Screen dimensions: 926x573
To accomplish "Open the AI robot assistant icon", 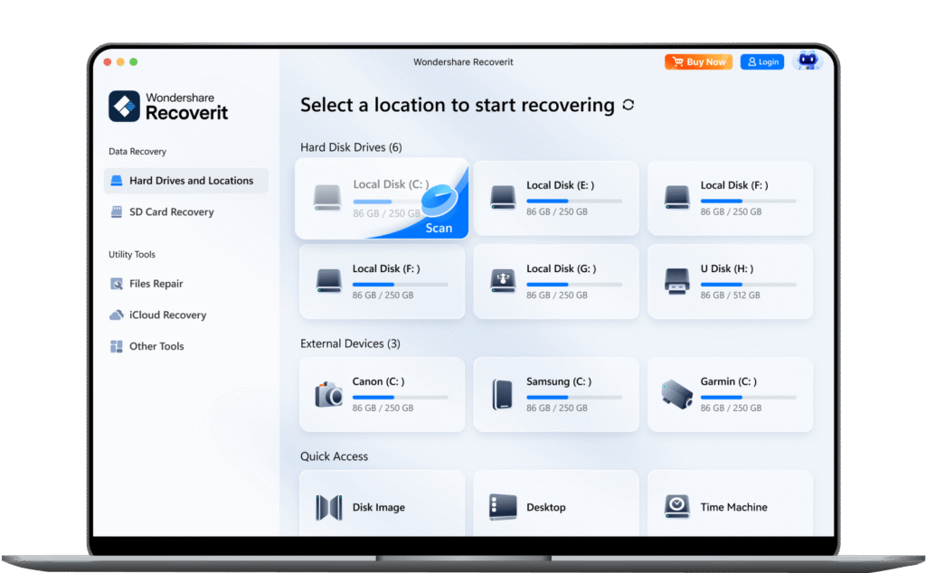I will point(806,61).
